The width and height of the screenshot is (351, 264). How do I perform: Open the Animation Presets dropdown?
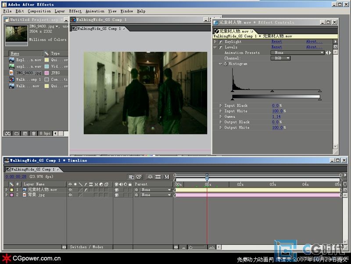click(297, 53)
